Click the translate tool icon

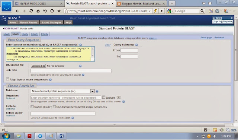click(226, 11)
